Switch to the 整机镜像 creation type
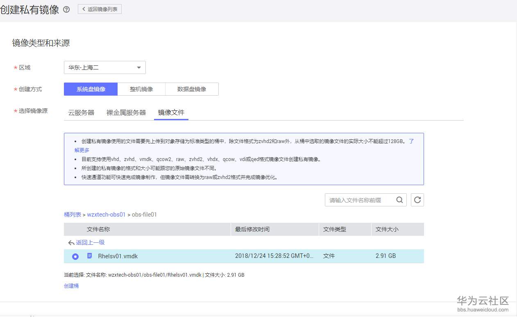 pos(141,89)
